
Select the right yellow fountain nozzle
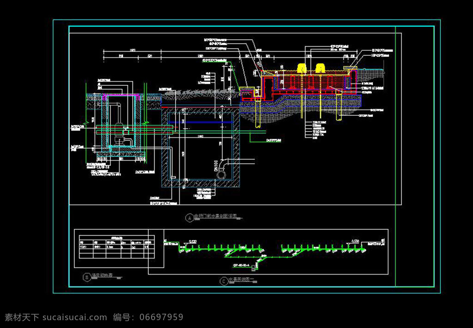[x=320, y=68]
